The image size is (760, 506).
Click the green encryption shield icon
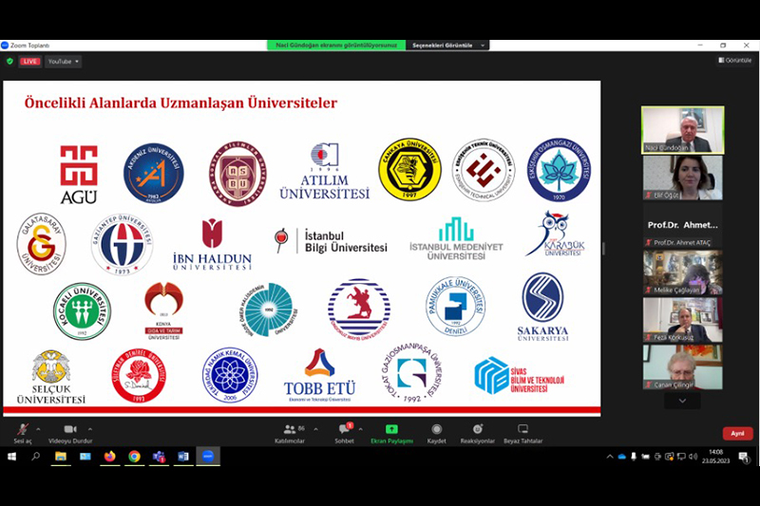click(x=9, y=61)
